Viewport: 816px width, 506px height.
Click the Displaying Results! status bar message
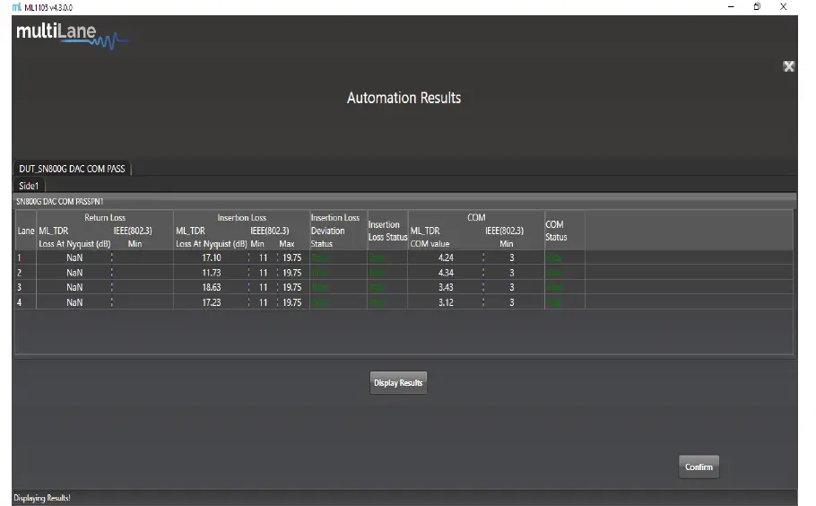pyautogui.click(x=41, y=498)
